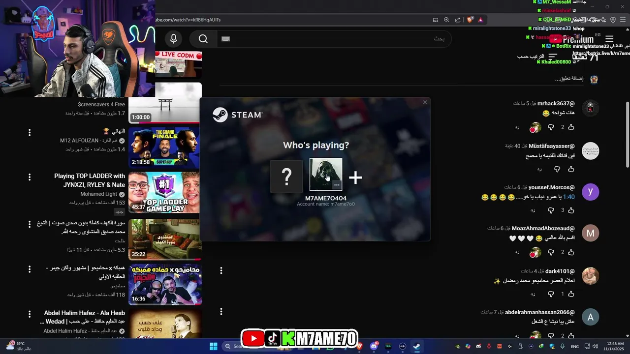Like the @youssef.Morcos comment
630x354 pixels.
tap(571, 210)
